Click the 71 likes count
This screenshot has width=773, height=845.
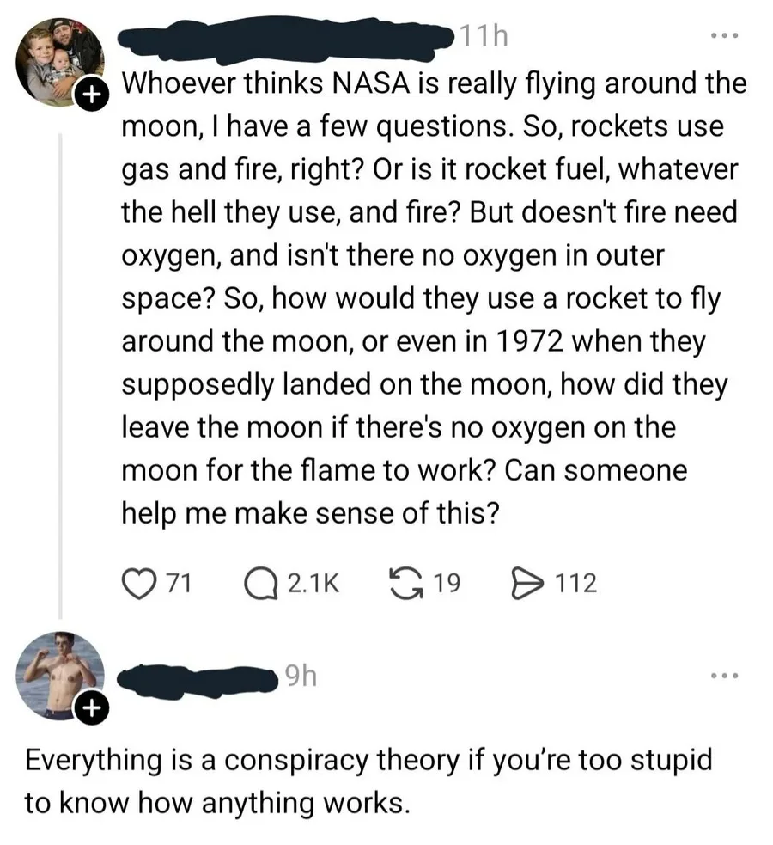click(176, 584)
